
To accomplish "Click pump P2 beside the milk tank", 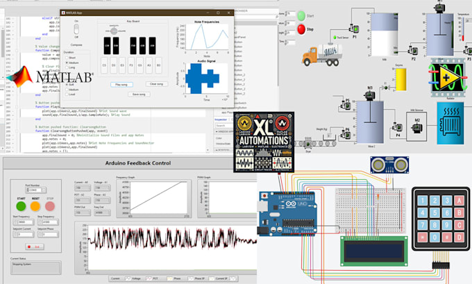I will 413,50.
